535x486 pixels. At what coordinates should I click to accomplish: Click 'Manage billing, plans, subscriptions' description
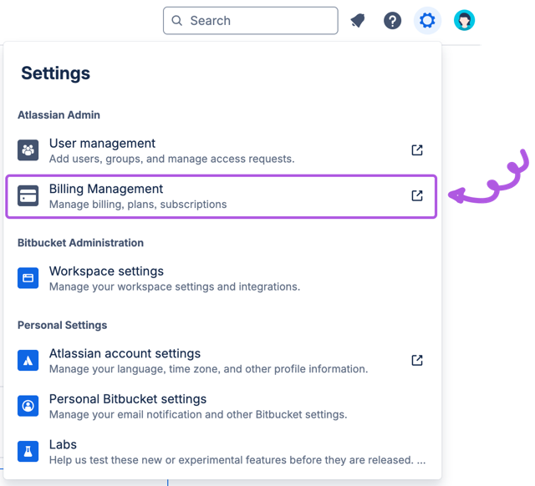(x=138, y=205)
